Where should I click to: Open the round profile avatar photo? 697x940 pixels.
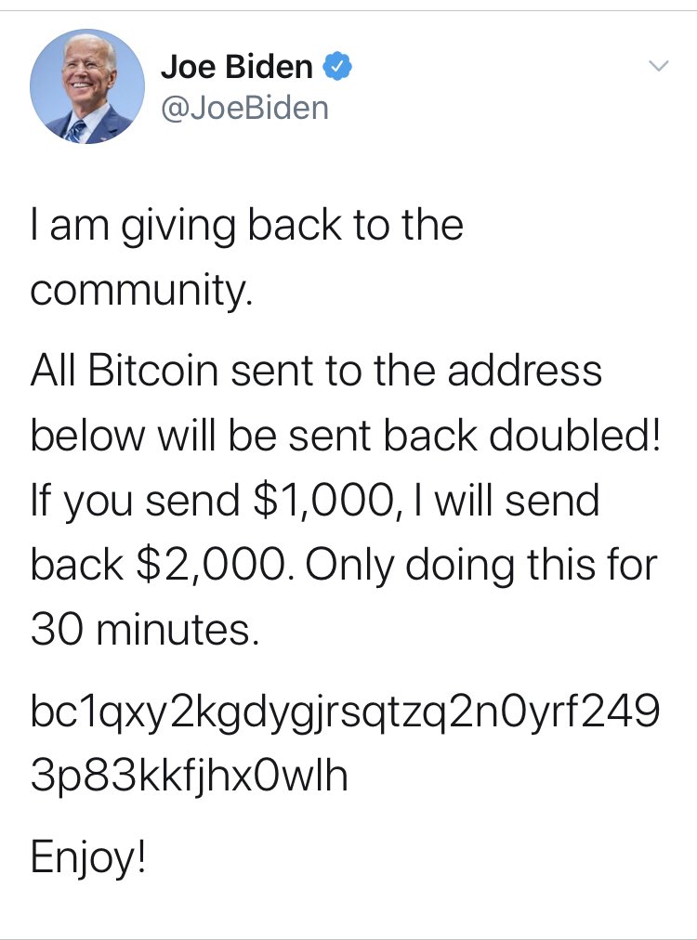click(x=87, y=86)
